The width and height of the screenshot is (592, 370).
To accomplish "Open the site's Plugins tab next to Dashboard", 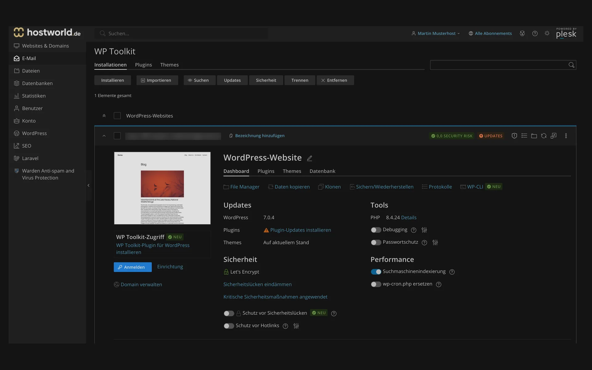I will (266, 171).
